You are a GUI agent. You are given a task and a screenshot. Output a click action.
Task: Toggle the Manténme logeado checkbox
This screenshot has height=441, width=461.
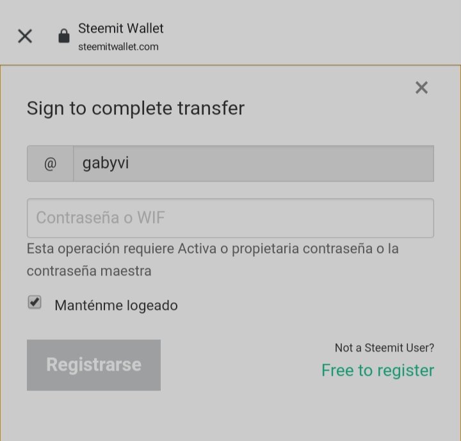point(35,302)
